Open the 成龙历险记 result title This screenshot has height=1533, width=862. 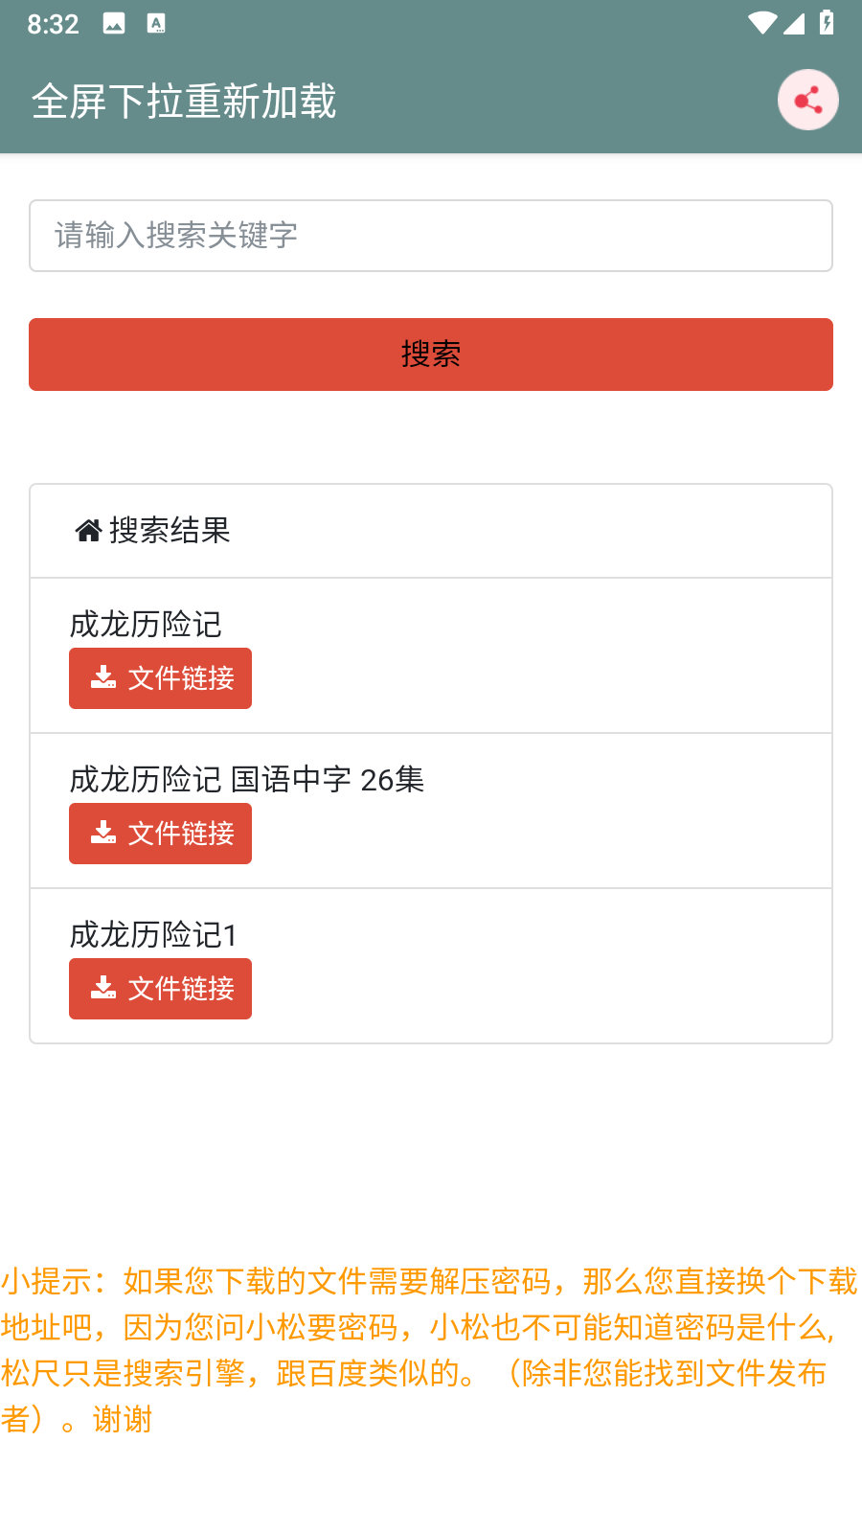tap(146, 625)
